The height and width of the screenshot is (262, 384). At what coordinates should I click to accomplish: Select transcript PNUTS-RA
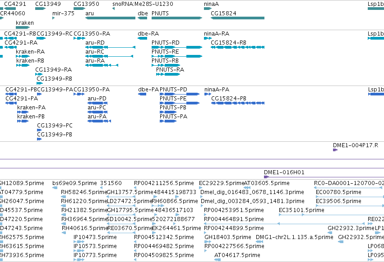coord(168,74)
